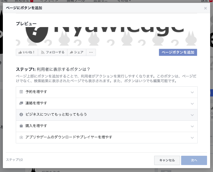
Task: Click the speech bubble icon on 連絡を増やす row
Action: pyautogui.click(x=21, y=103)
